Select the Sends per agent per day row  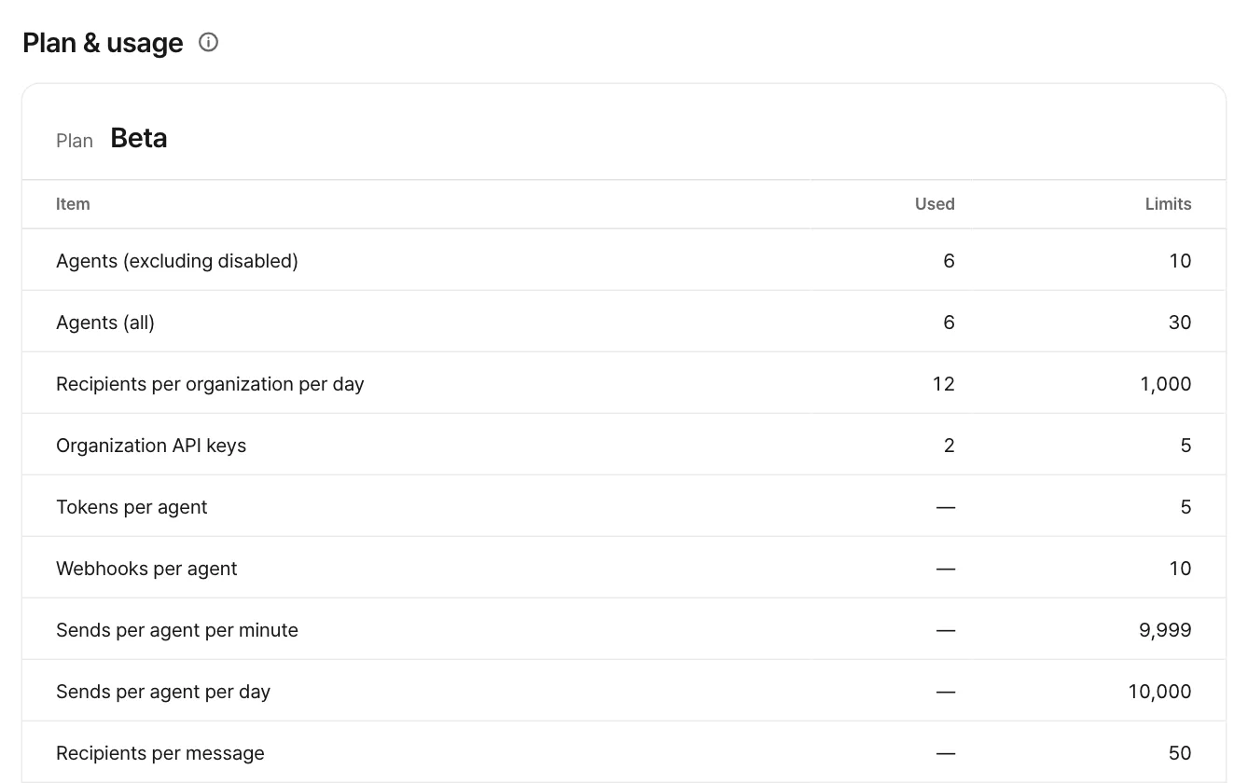pos(624,691)
